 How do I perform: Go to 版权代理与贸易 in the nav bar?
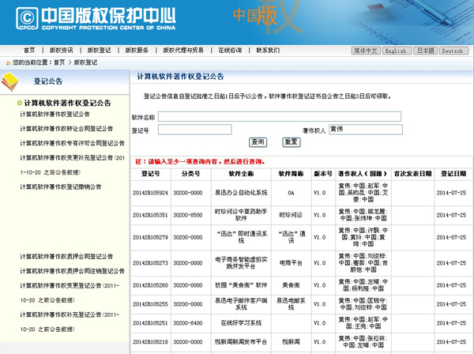click(x=182, y=50)
